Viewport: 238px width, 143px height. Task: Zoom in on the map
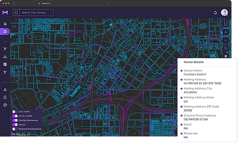pyautogui.click(x=226, y=32)
